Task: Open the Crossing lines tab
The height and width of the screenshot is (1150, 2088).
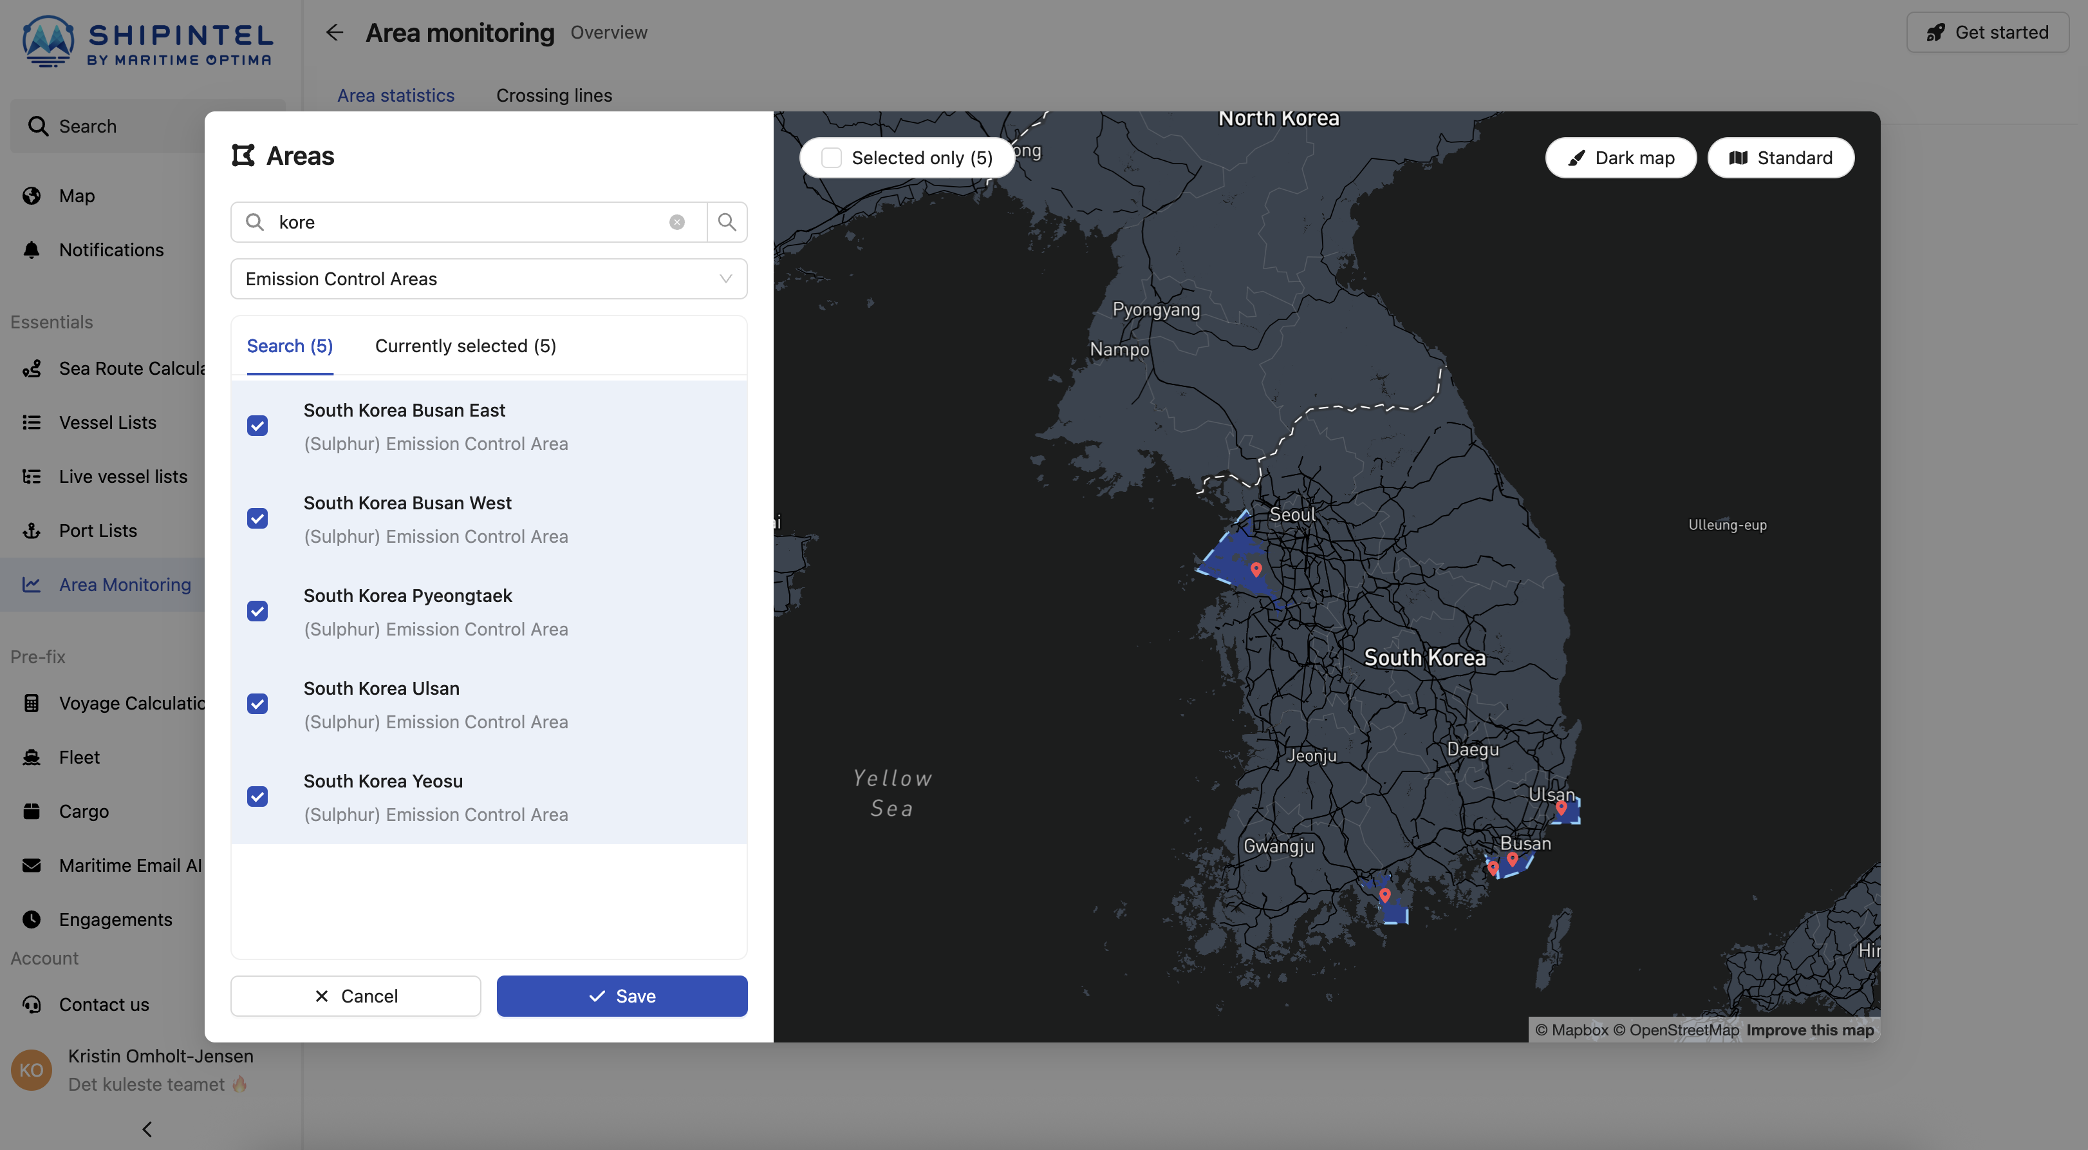Action: click(x=554, y=95)
